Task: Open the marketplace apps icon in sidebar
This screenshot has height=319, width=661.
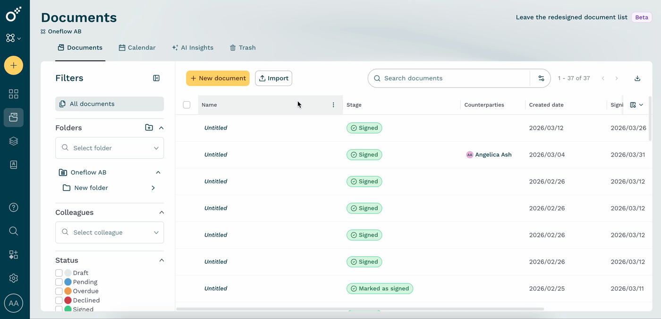Action: 14,255
